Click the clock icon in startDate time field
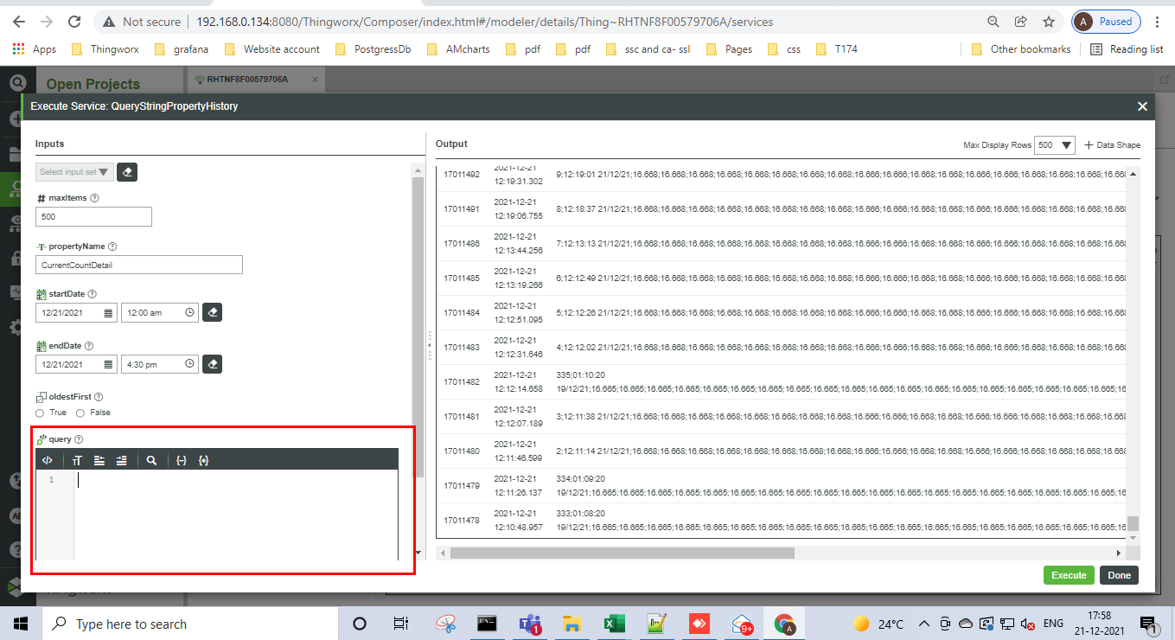1175x640 pixels. (x=190, y=313)
